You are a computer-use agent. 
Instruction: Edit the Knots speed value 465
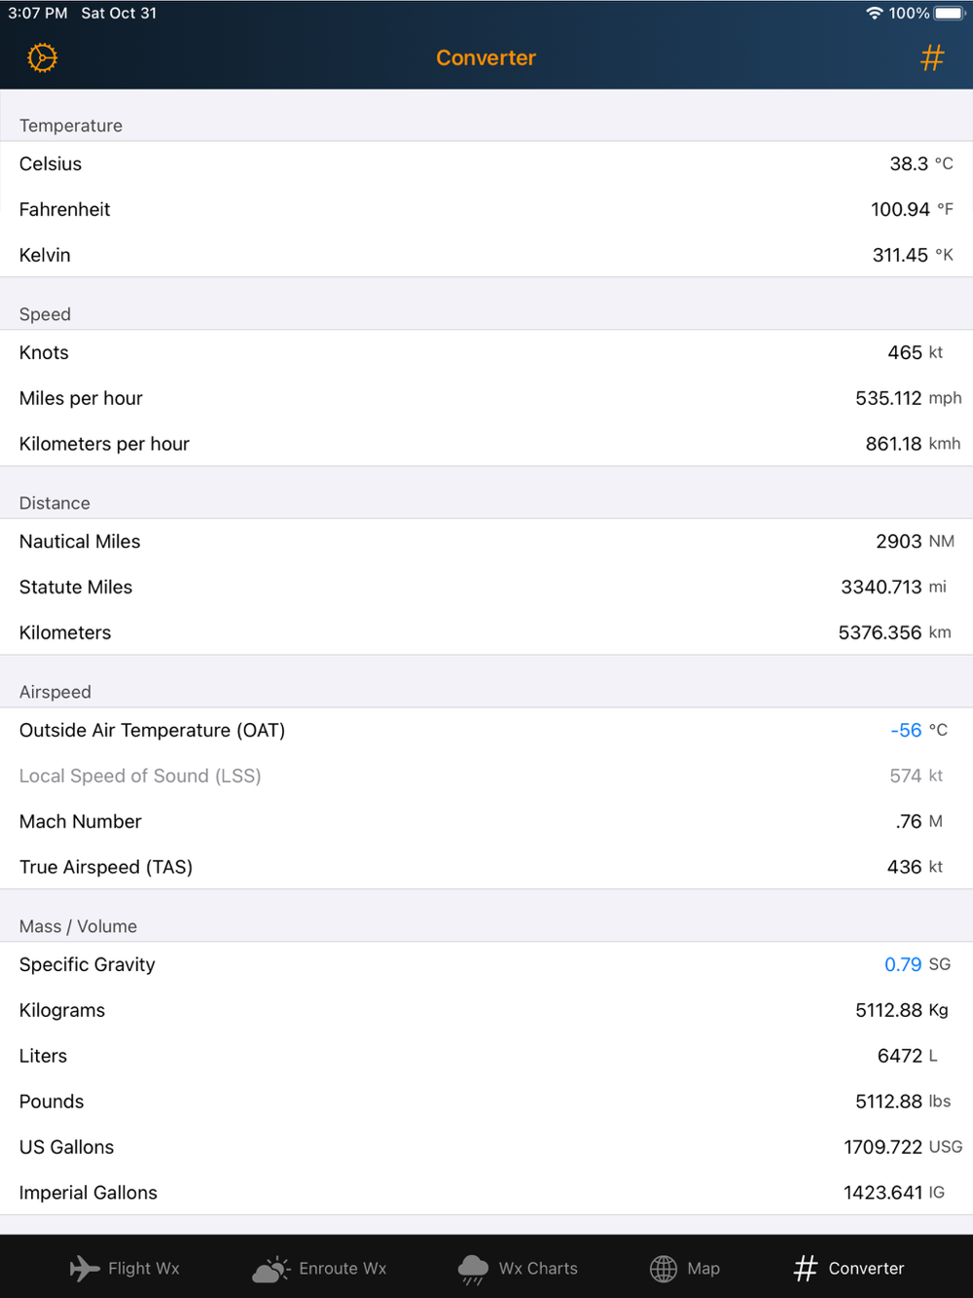click(904, 352)
